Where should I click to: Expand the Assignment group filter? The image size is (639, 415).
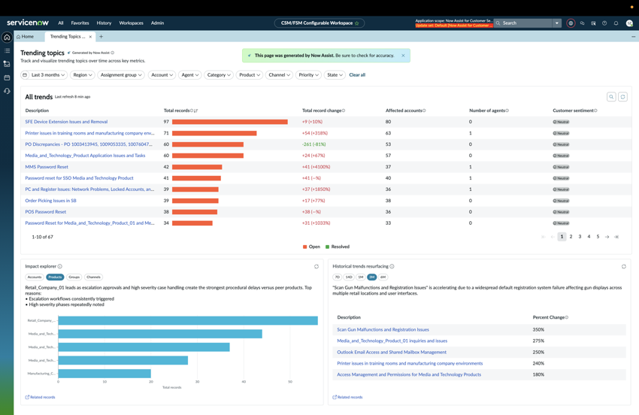(121, 75)
